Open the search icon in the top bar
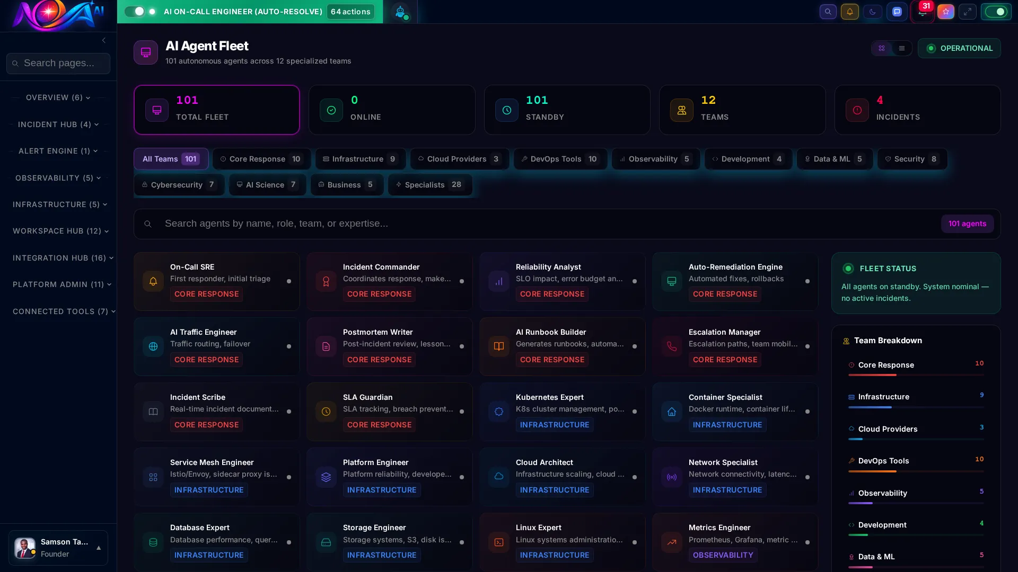 tap(828, 12)
